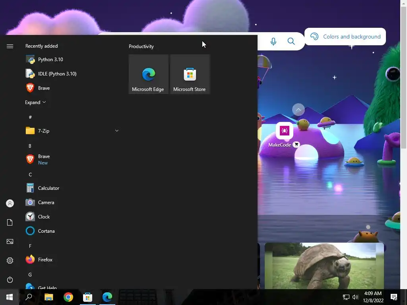Click the Recently added heading
This screenshot has width=407, height=305.
click(x=41, y=46)
